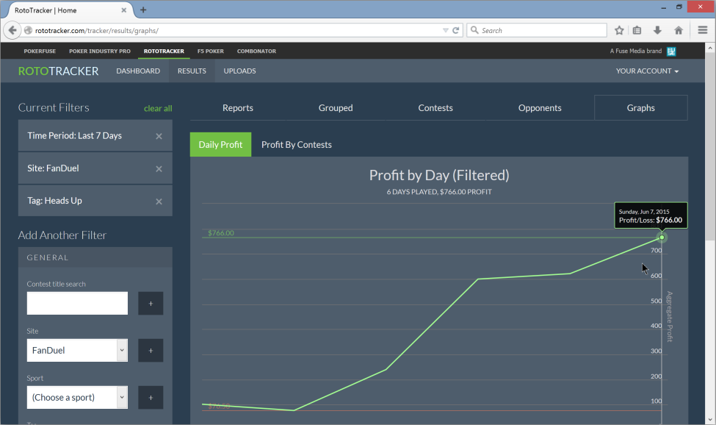Click the GENERAL filter section header
Image resolution: width=716 pixels, height=425 pixels.
coord(95,258)
